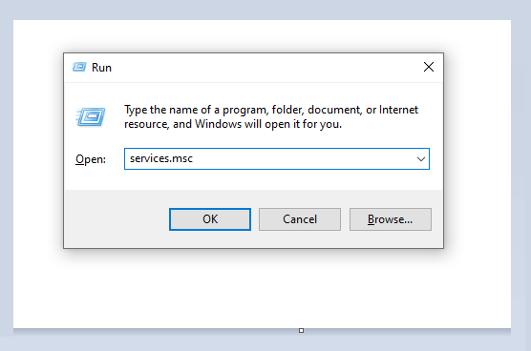Cancel the Run dialog
The height and width of the screenshot is (351, 531).
[x=300, y=219]
